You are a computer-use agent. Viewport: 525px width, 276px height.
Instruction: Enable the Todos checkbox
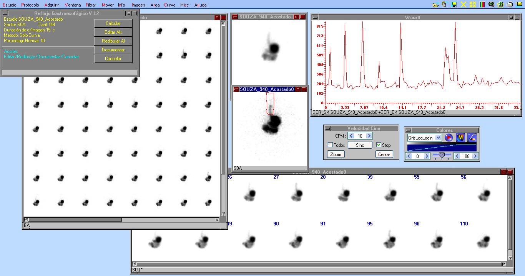(x=330, y=145)
